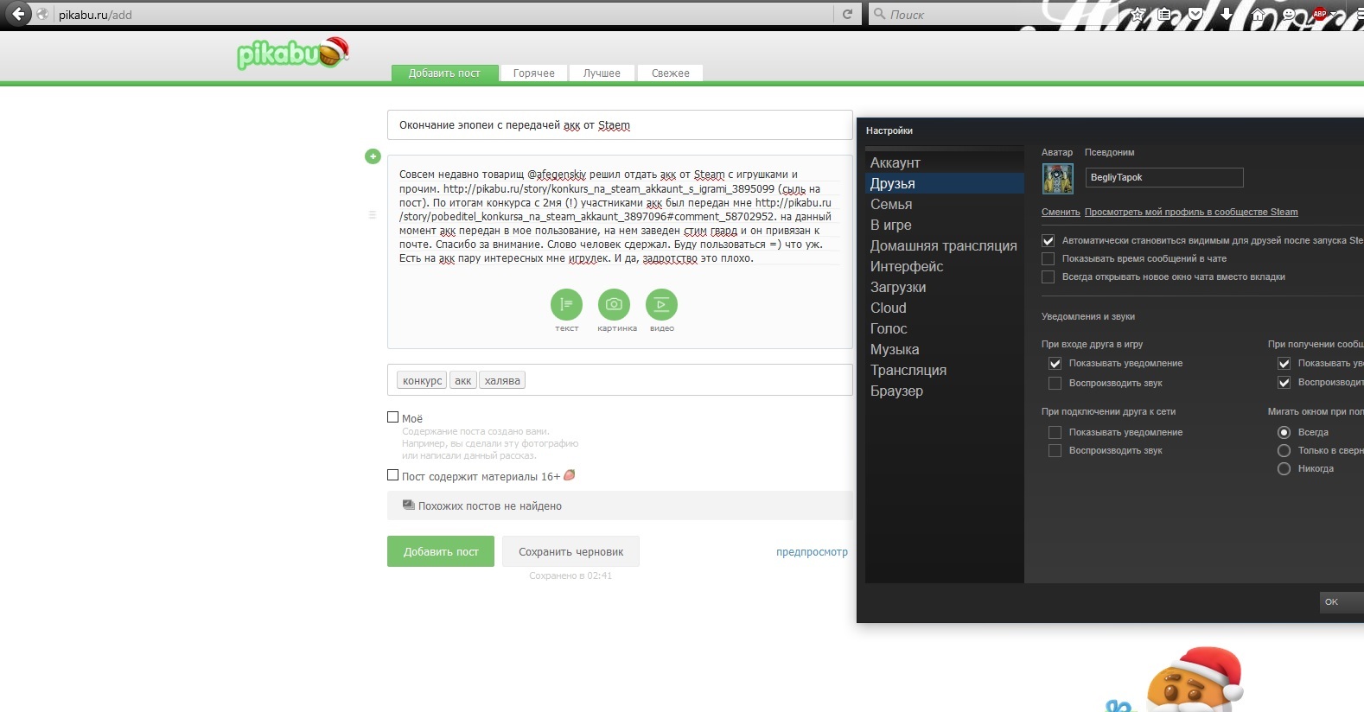Image resolution: width=1364 pixels, height=712 pixels.
Task: Select "Загрузки" in Steam settings list
Action: click(898, 287)
